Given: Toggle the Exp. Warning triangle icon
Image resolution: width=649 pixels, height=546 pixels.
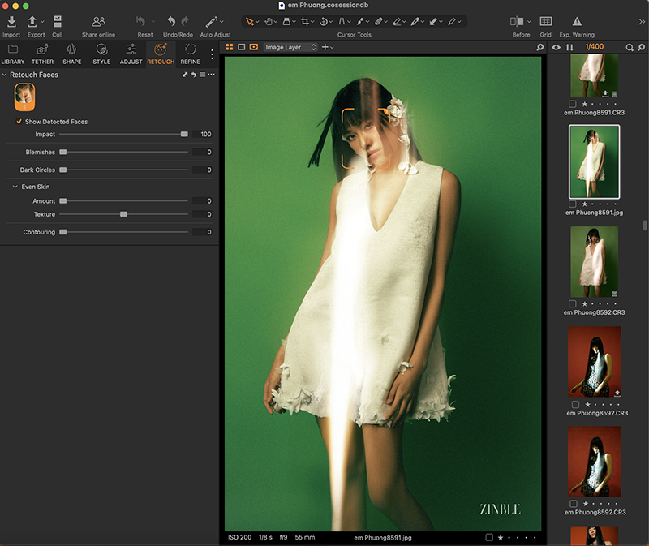Looking at the screenshot, I should click(x=577, y=22).
